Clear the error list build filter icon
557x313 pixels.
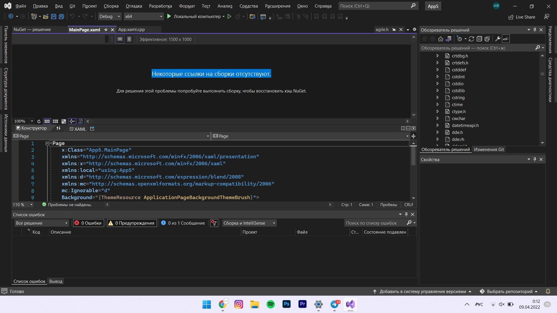pyautogui.click(x=214, y=223)
